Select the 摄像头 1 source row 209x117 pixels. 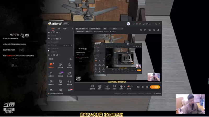click(60, 39)
